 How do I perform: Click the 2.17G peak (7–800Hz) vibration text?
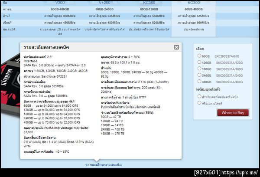tap(153, 82)
